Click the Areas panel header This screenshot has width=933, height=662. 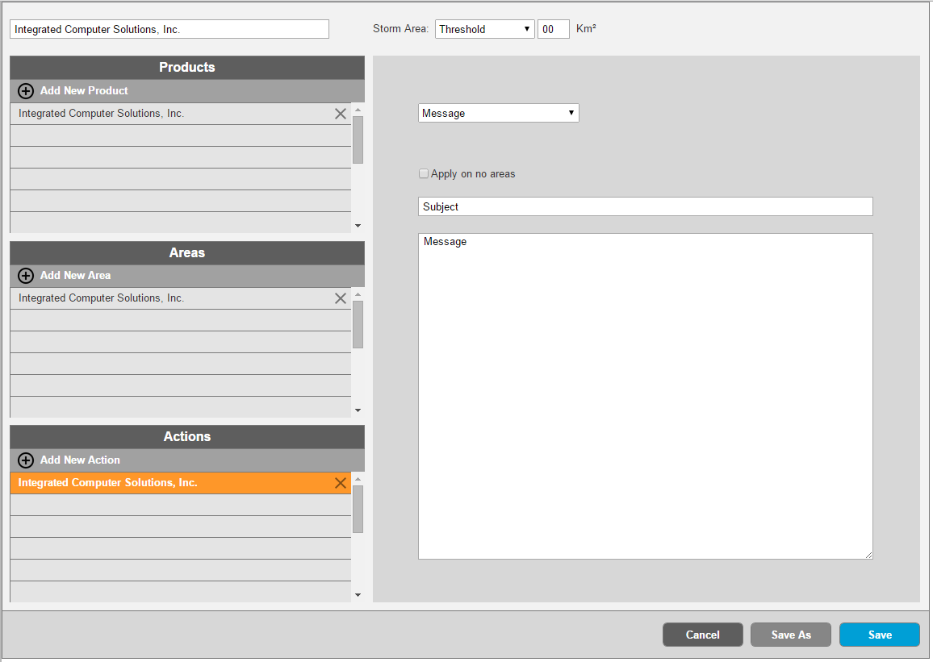186,252
